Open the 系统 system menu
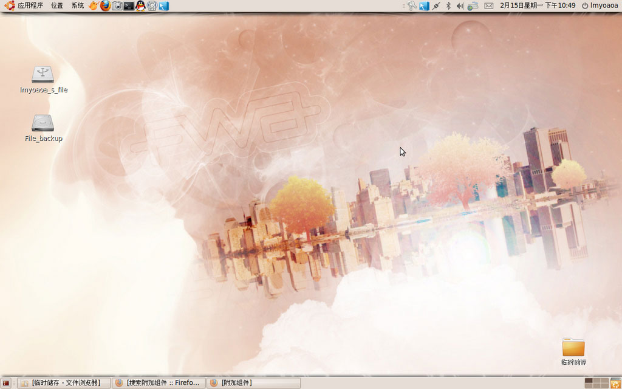 (x=77, y=5)
